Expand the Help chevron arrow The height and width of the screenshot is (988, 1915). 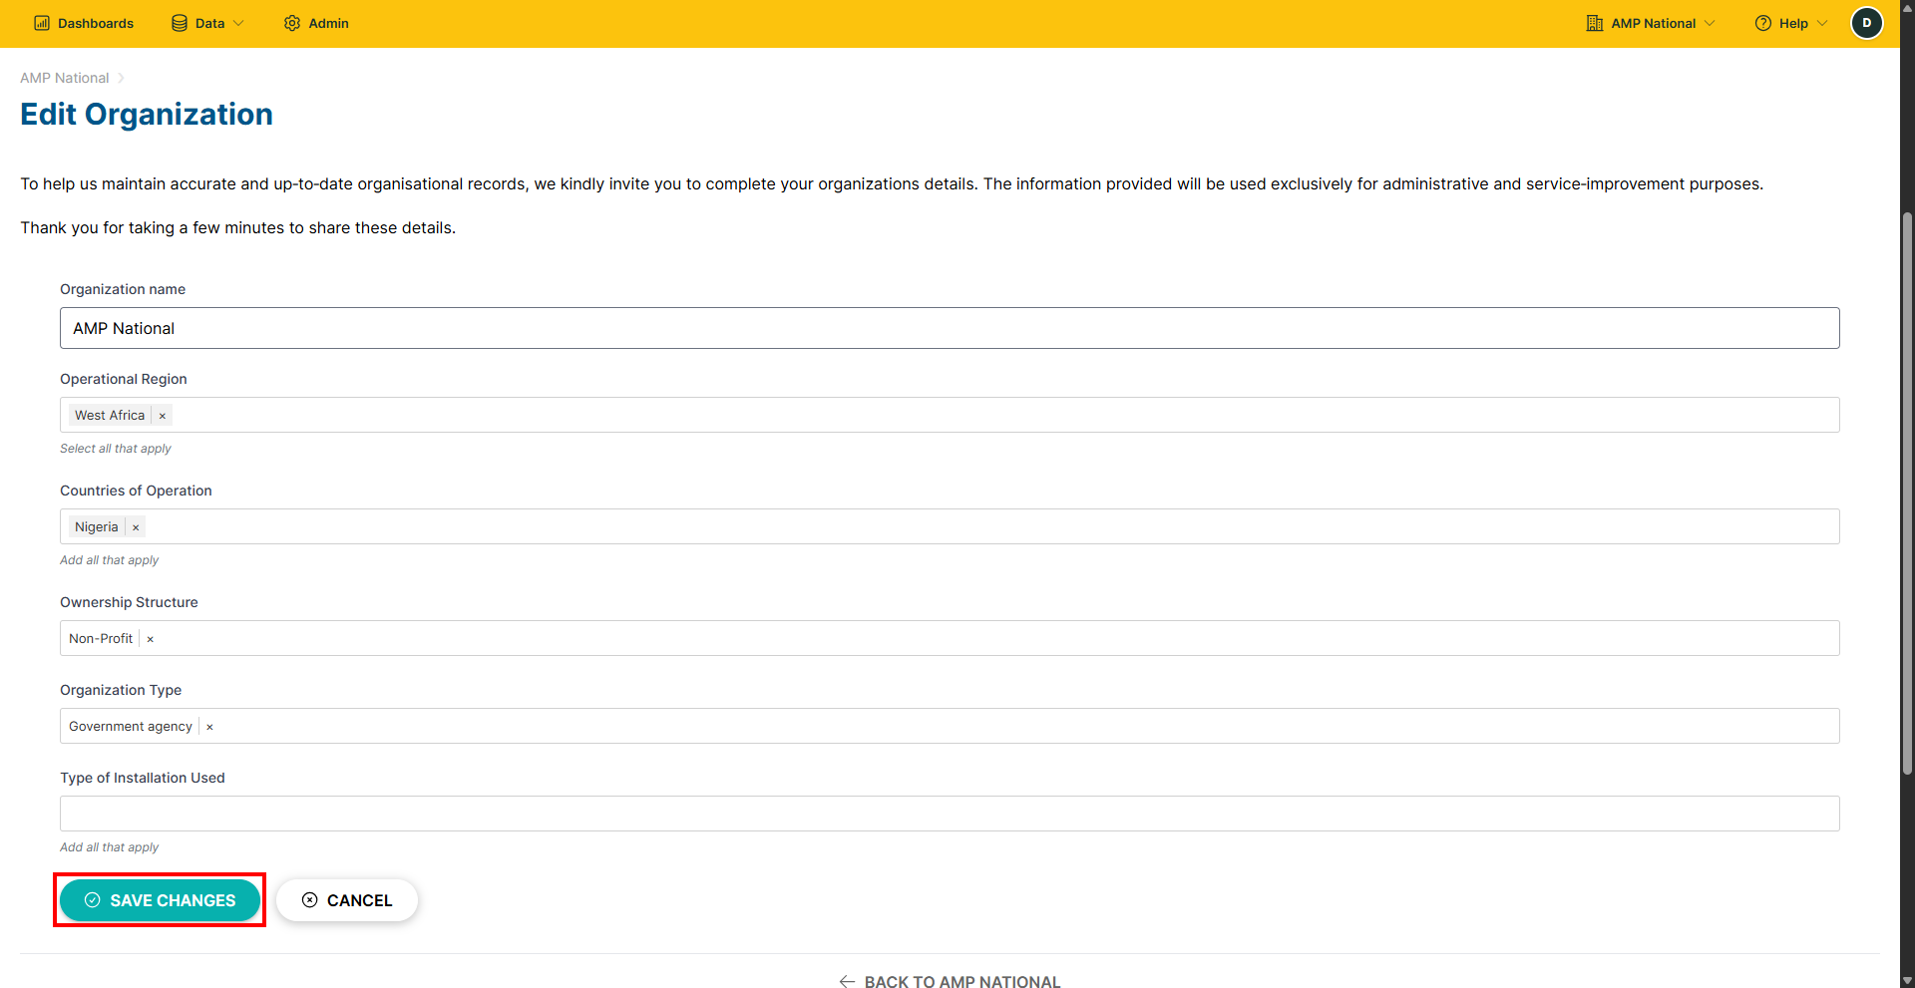1822,23
